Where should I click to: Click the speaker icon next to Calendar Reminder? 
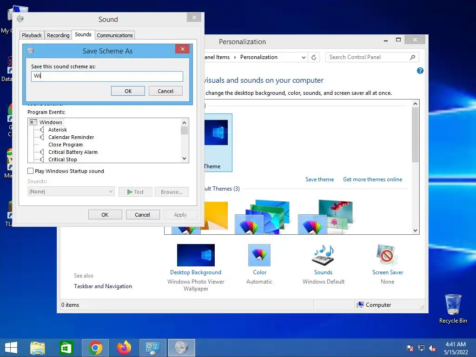[42, 137]
